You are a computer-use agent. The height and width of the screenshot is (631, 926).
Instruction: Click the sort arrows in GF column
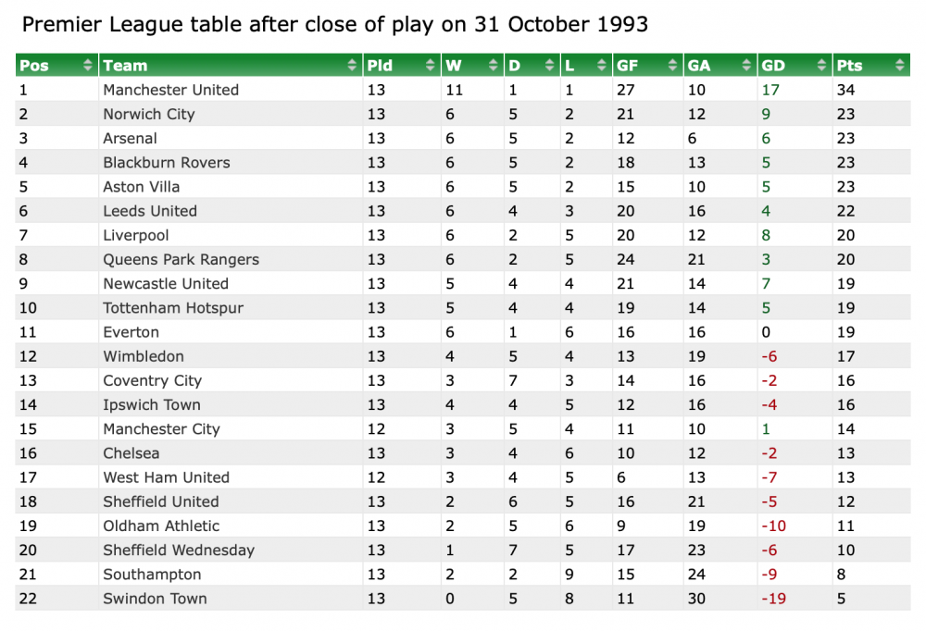pos(673,66)
